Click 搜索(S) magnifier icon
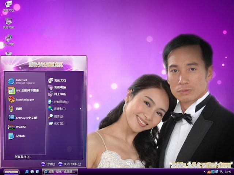This screenshot has height=175, width=234. click(50, 116)
